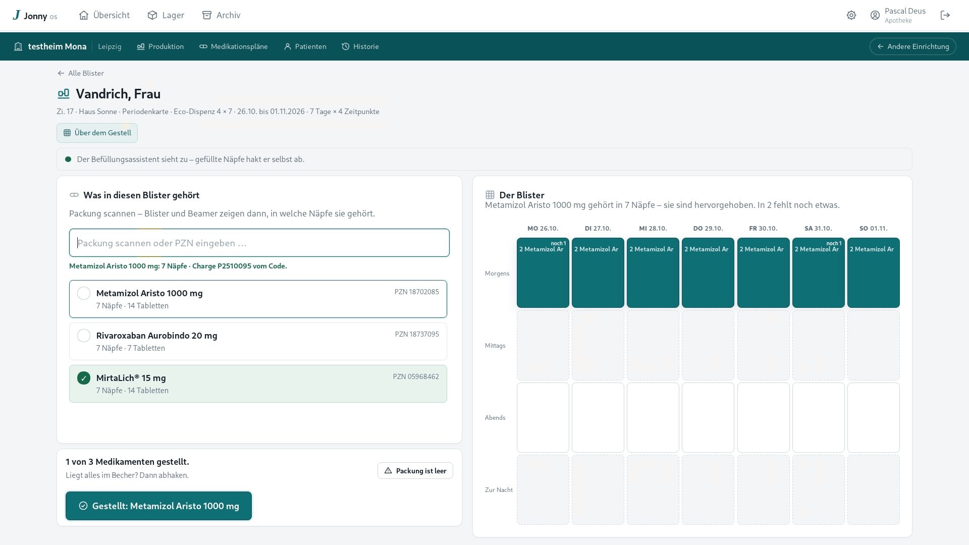Click the logout icon
969x545 pixels.
[x=945, y=15]
